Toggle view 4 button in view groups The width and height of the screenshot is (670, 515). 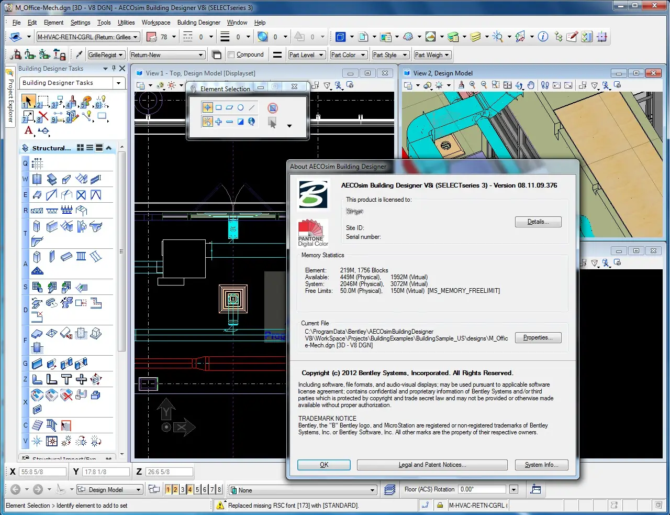point(190,489)
